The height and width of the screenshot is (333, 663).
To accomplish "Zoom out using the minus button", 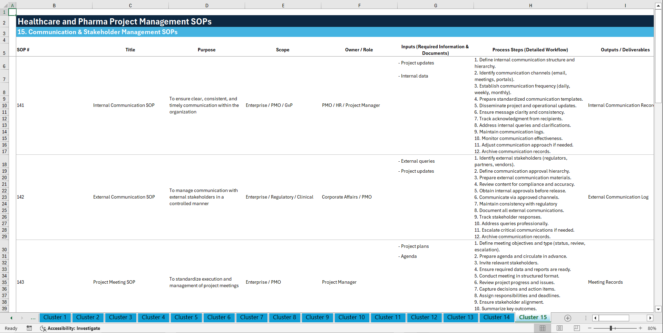I will click(590, 328).
